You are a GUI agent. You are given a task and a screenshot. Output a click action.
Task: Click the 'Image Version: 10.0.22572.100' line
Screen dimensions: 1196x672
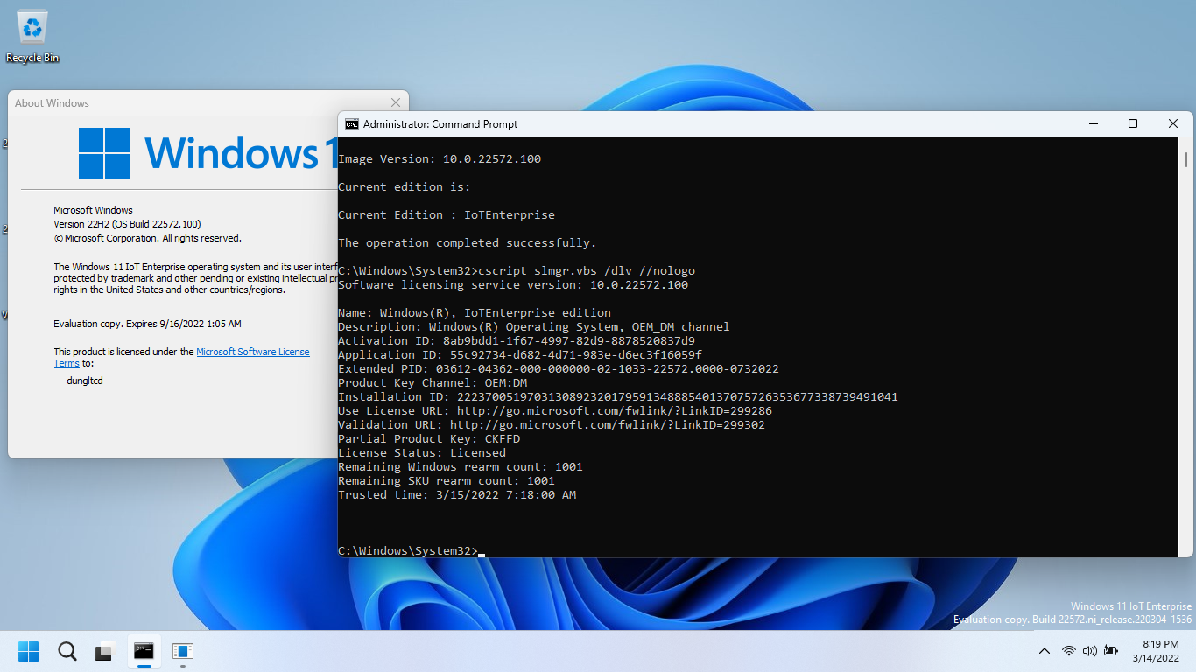440,159
